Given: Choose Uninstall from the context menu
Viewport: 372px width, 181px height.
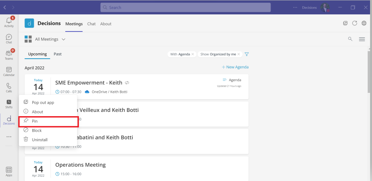Looking at the screenshot, I should pos(48,139).
